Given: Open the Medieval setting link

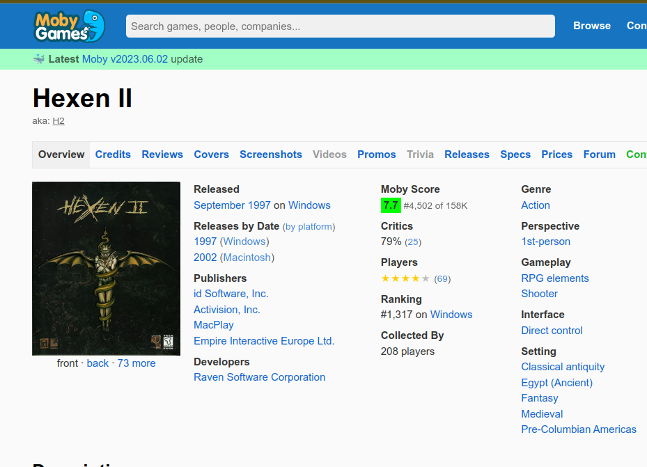Looking at the screenshot, I should (542, 414).
